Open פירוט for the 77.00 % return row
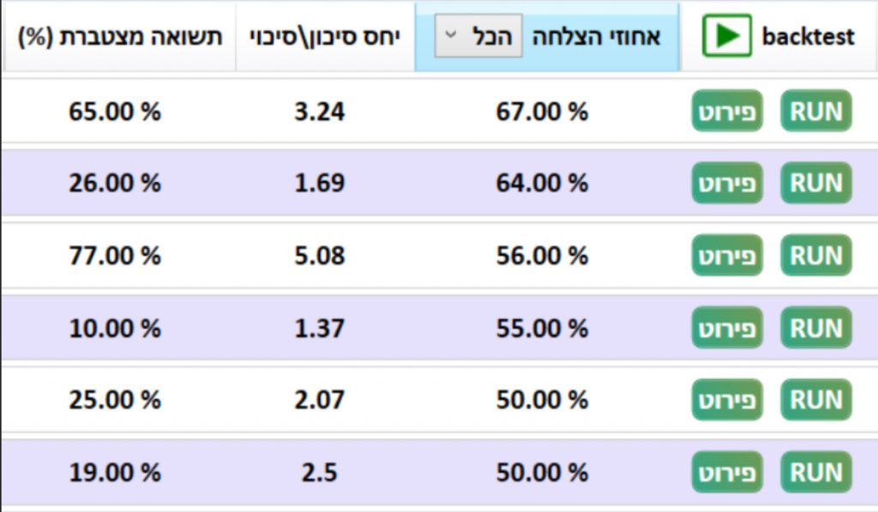Image resolution: width=878 pixels, height=512 pixels. click(x=726, y=256)
